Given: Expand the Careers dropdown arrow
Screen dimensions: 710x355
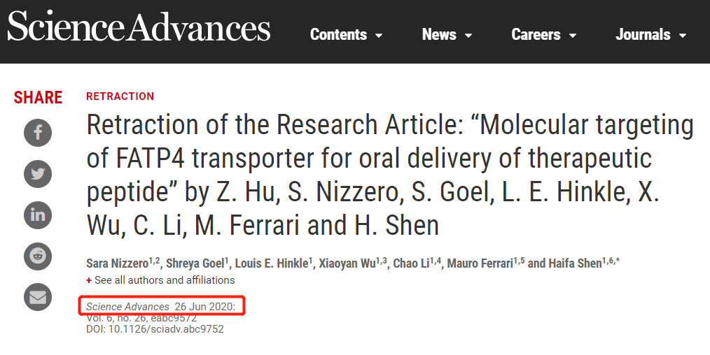Looking at the screenshot, I should 572,35.
